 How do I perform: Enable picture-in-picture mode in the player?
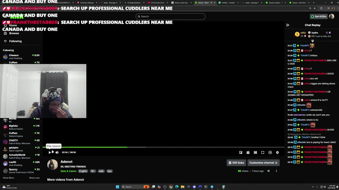[241, 153]
